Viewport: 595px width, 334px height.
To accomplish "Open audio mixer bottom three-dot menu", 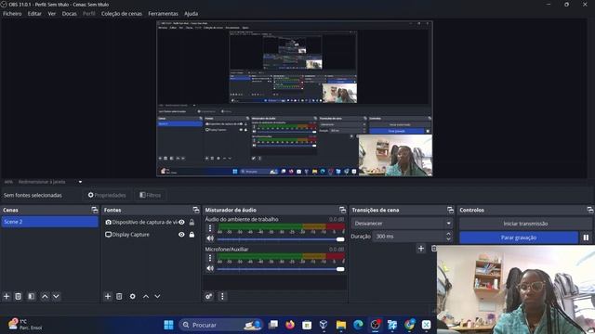I will pyautogui.click(x=222, y=296).
